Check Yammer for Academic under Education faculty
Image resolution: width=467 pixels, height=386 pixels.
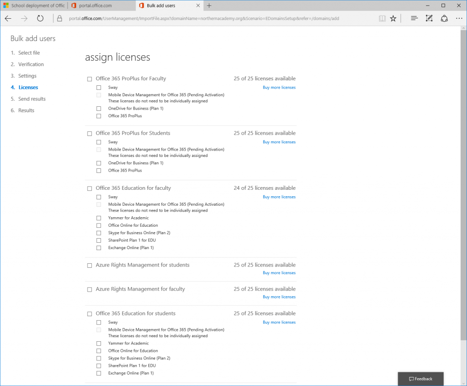coord(99,218)
